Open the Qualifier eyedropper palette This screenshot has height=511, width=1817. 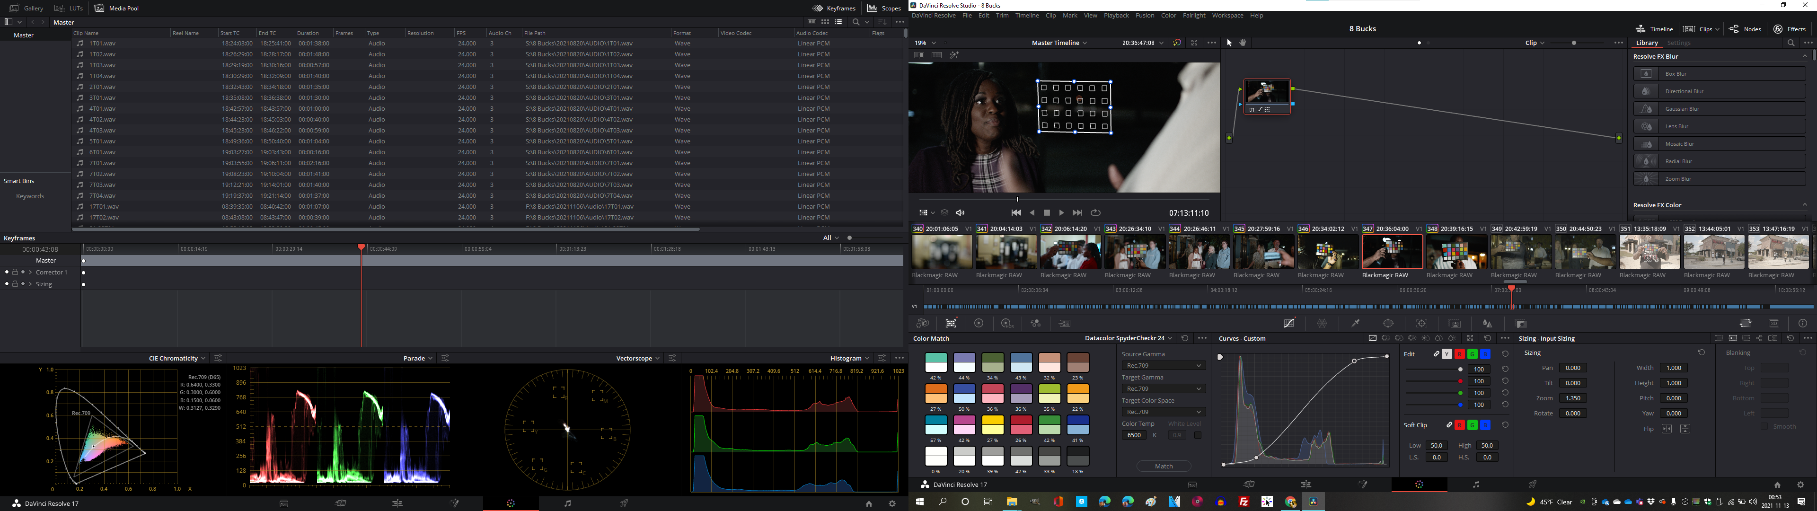click(x=1356, y=323)
